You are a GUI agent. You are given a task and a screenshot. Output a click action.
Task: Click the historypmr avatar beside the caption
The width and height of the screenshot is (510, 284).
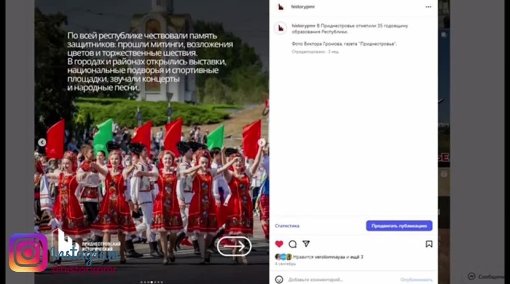tap(280, 28)
